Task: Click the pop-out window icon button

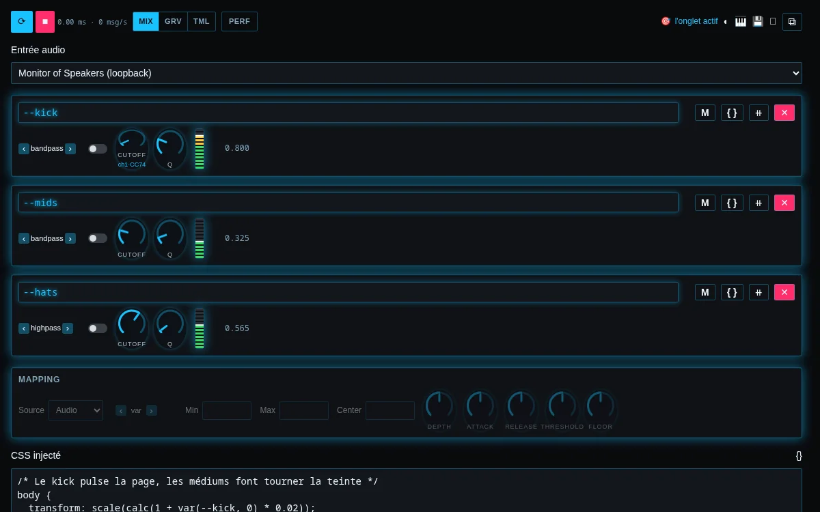Action: [792, 21]
